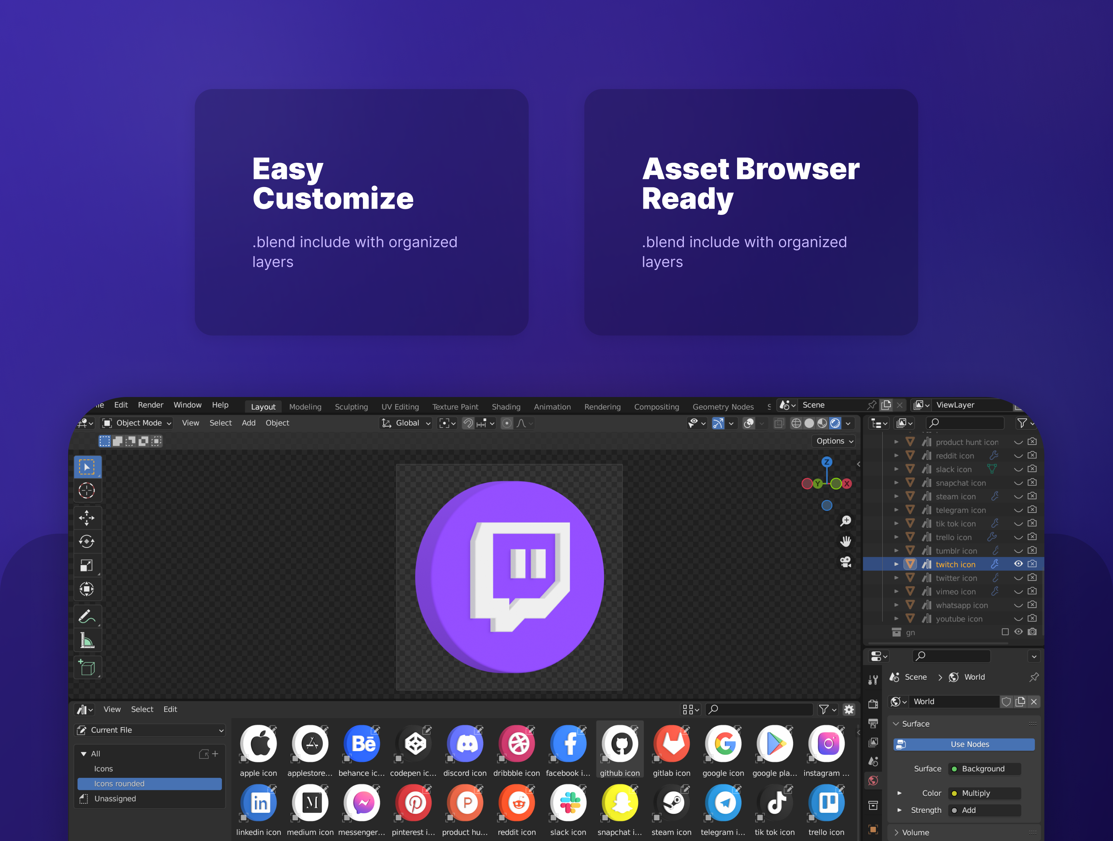This screenshot has height=841, width=1113.
Task: Expand the Color input
Action: [x=899, y=793]
